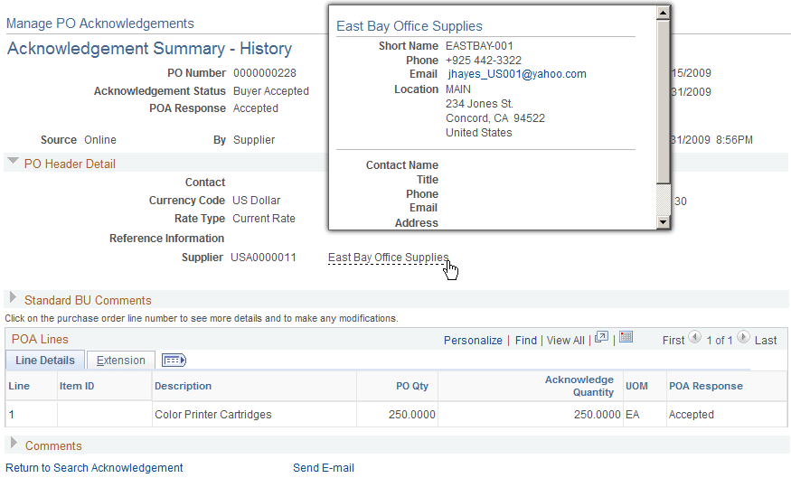
Task: Switch to the Extension tab
Action: [x=121, y=360]
